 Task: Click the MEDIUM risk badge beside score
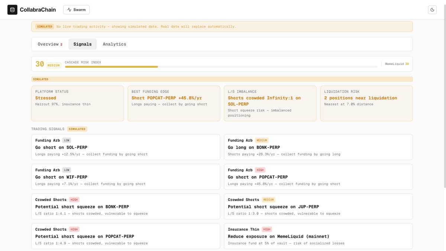[x=54, y=65]
